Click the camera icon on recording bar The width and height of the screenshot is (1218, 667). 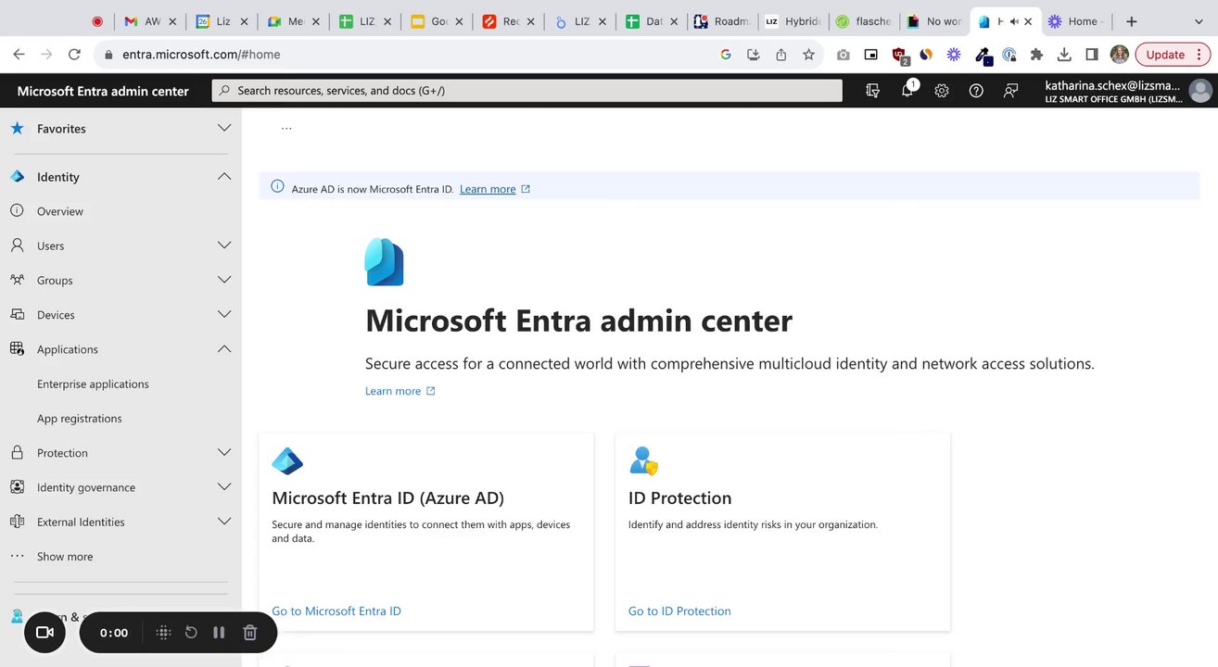click(44, 633)
